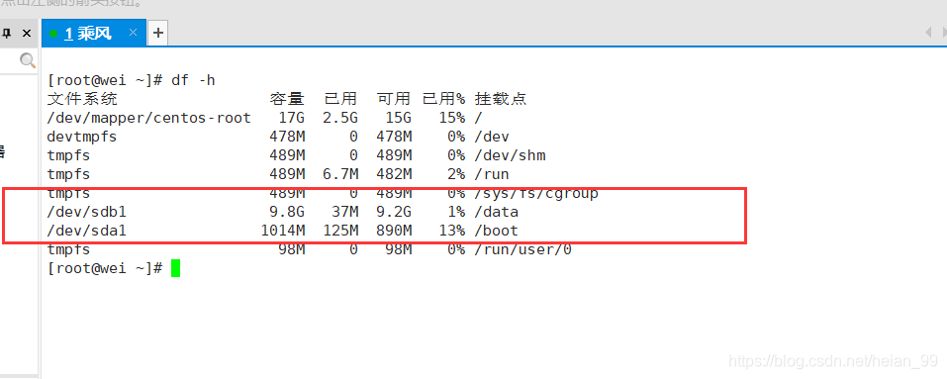
Task: Close the left side panel
Action: click(27, 34)
